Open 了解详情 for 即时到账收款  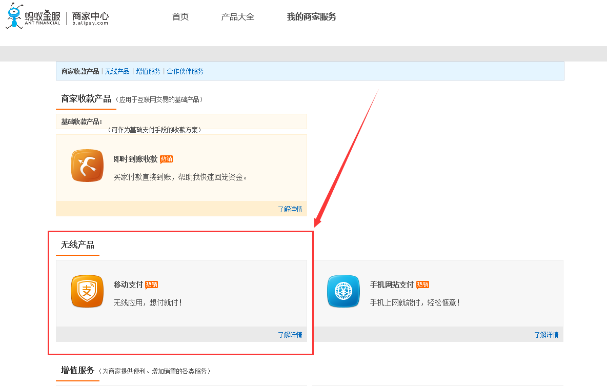[x=290, y=209]
